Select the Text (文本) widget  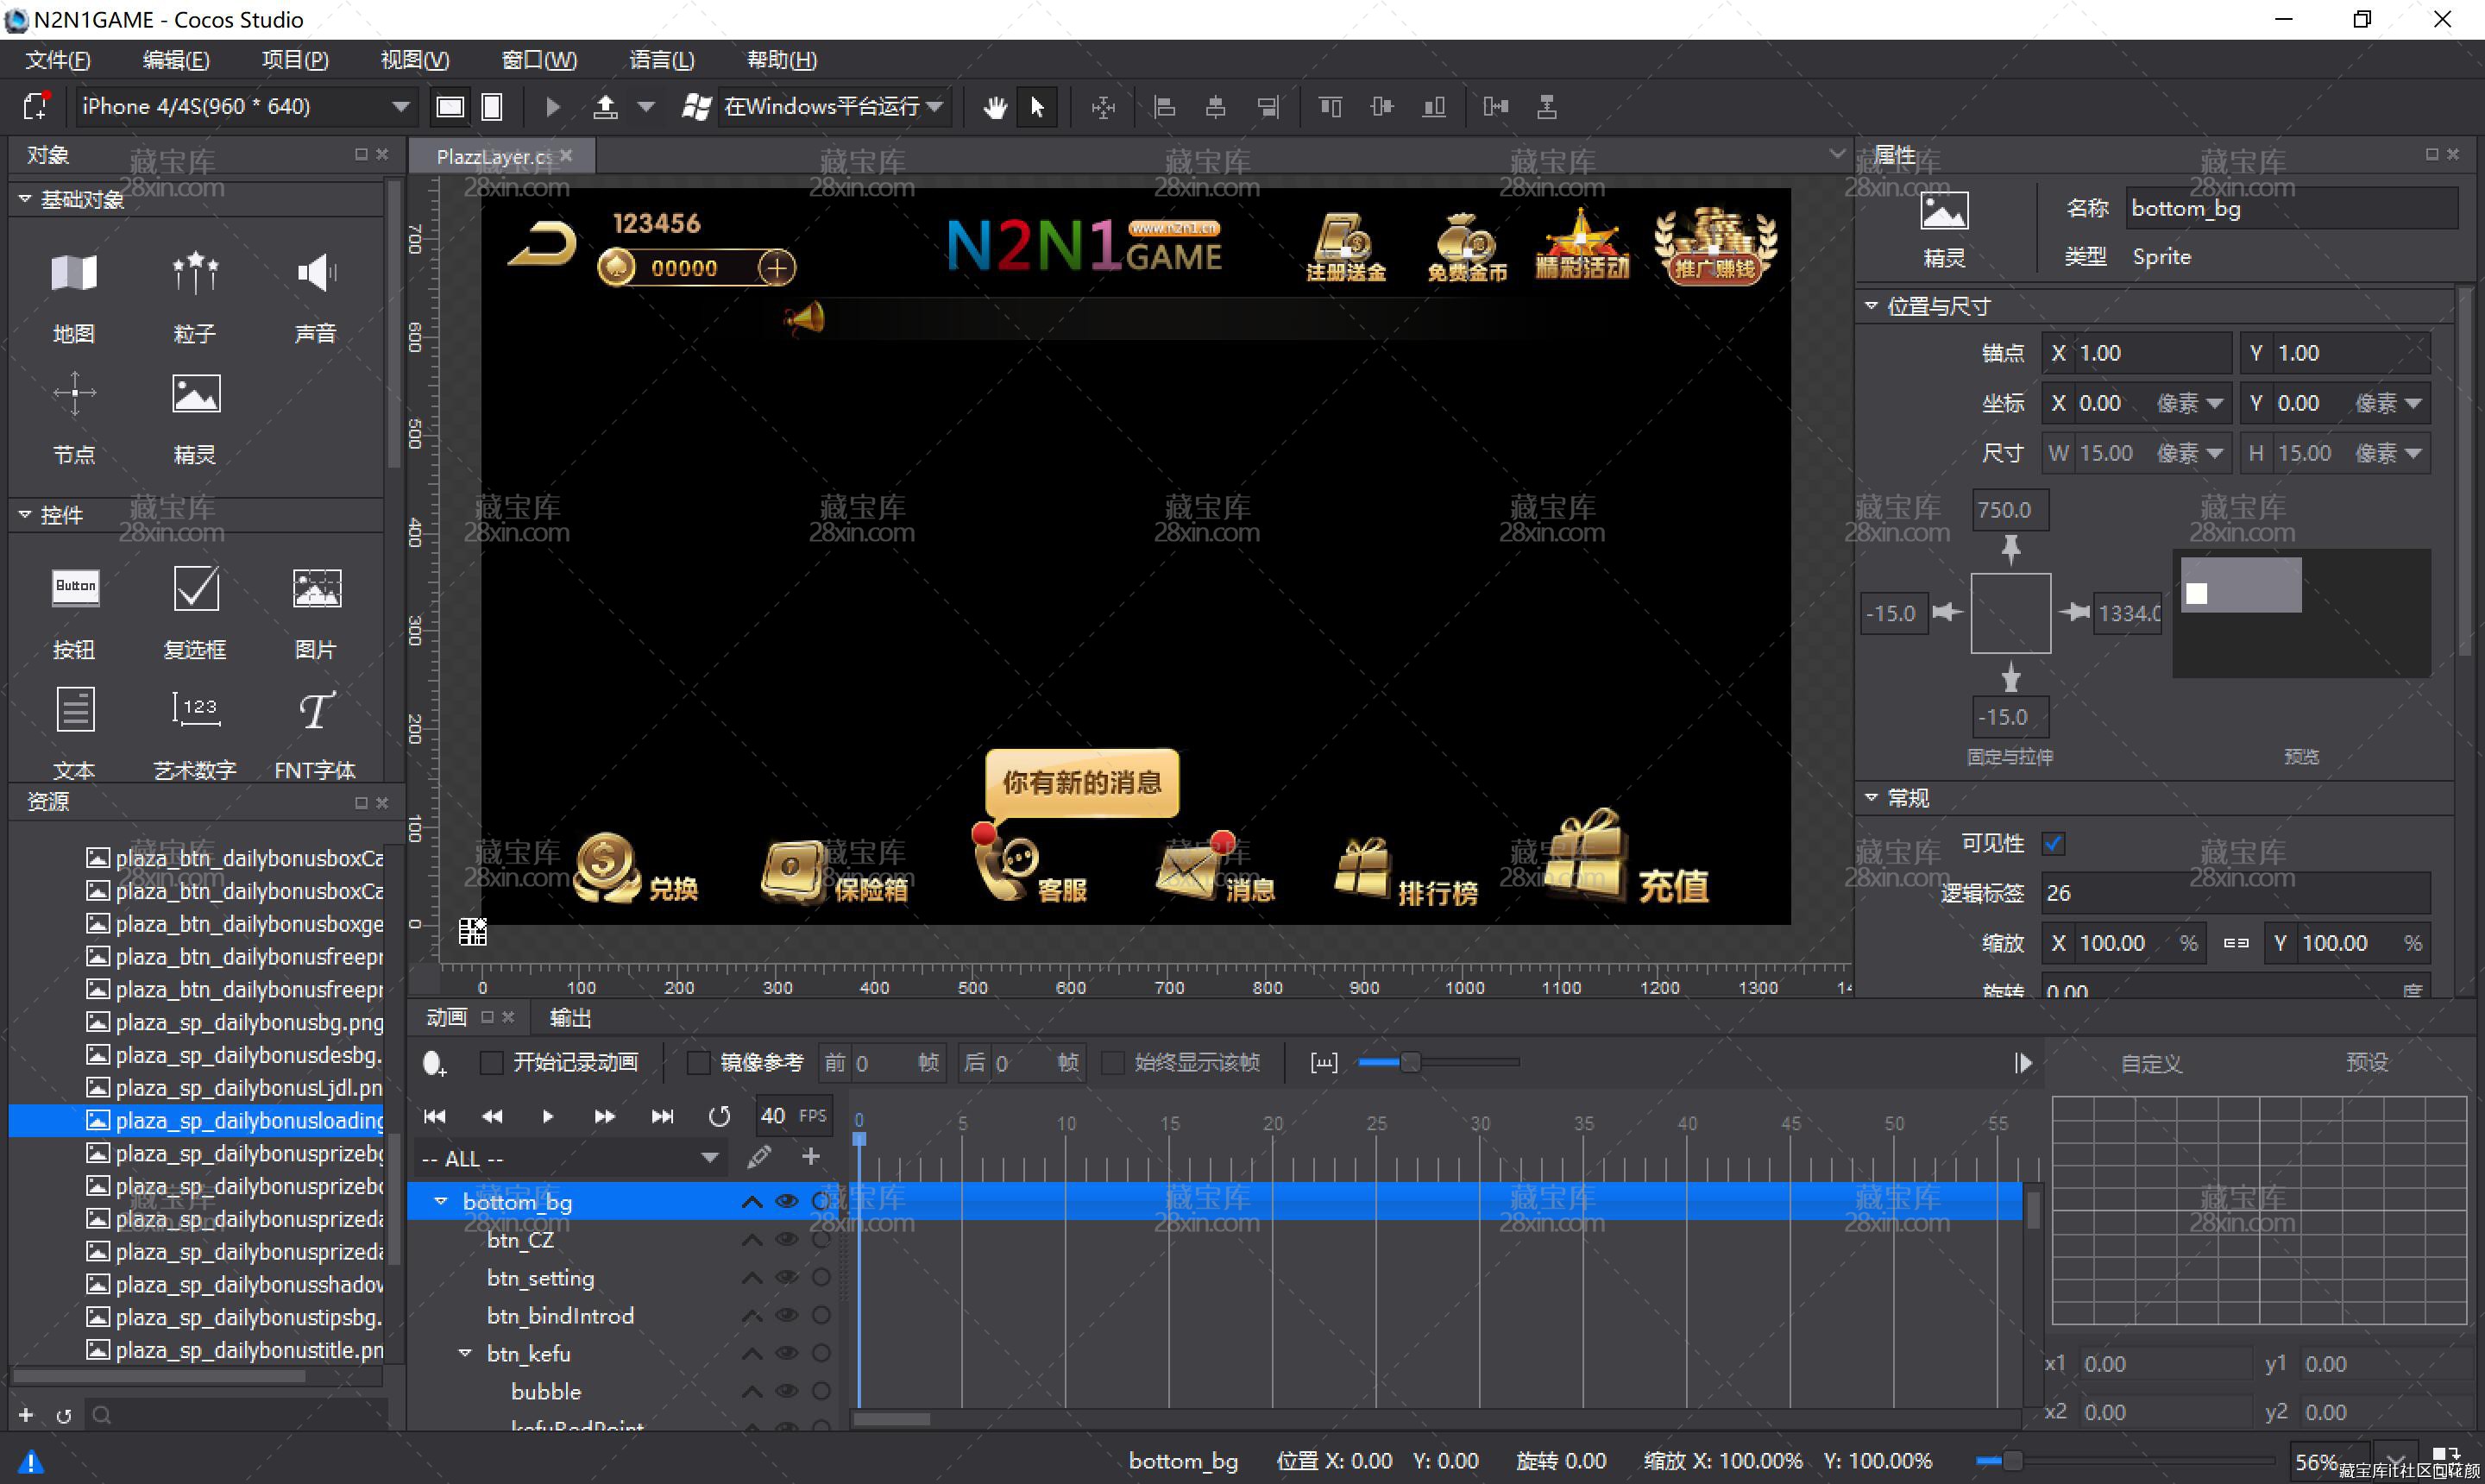click(74, 733)
